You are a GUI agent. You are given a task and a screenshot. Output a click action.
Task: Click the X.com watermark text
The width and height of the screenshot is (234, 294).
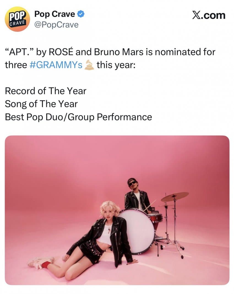tap(208, 15)
